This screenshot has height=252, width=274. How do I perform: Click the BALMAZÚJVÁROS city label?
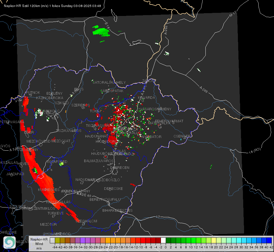tap(99, 161)
